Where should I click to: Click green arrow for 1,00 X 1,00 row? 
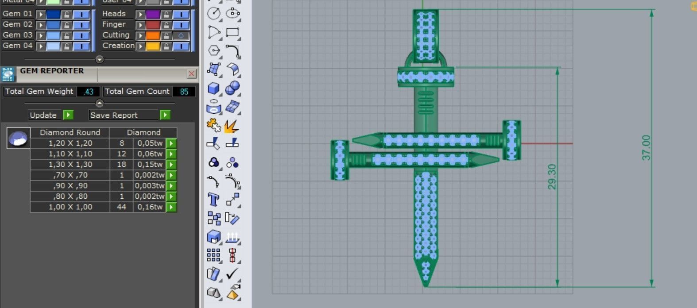pos(171,207)
